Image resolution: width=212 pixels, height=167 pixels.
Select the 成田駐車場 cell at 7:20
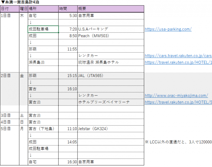pyautogui.click(x=43, y=29)
